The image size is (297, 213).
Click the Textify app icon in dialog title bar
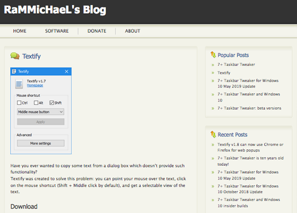pyautogui.click(x=14, y=72)
